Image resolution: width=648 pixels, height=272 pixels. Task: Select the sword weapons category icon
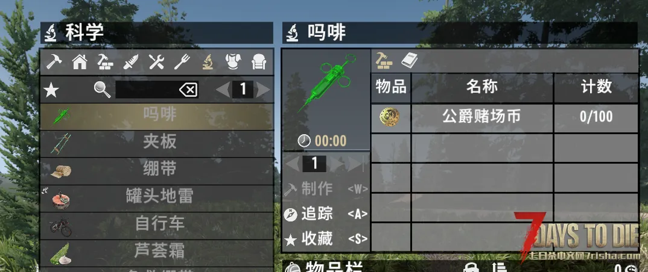[130, 62]
